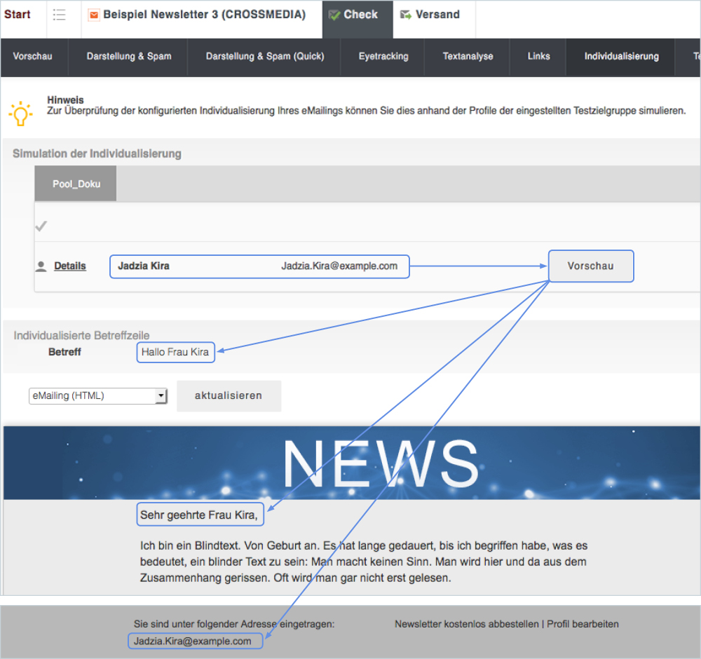
Task: Click the person icon beside Details
Action: click(41, 266)
